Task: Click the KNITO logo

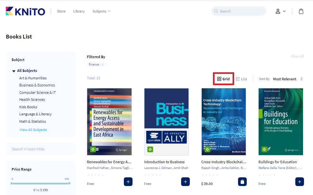Action: [25, 11]
